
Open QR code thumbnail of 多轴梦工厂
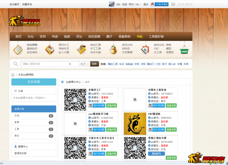(75, 100)
